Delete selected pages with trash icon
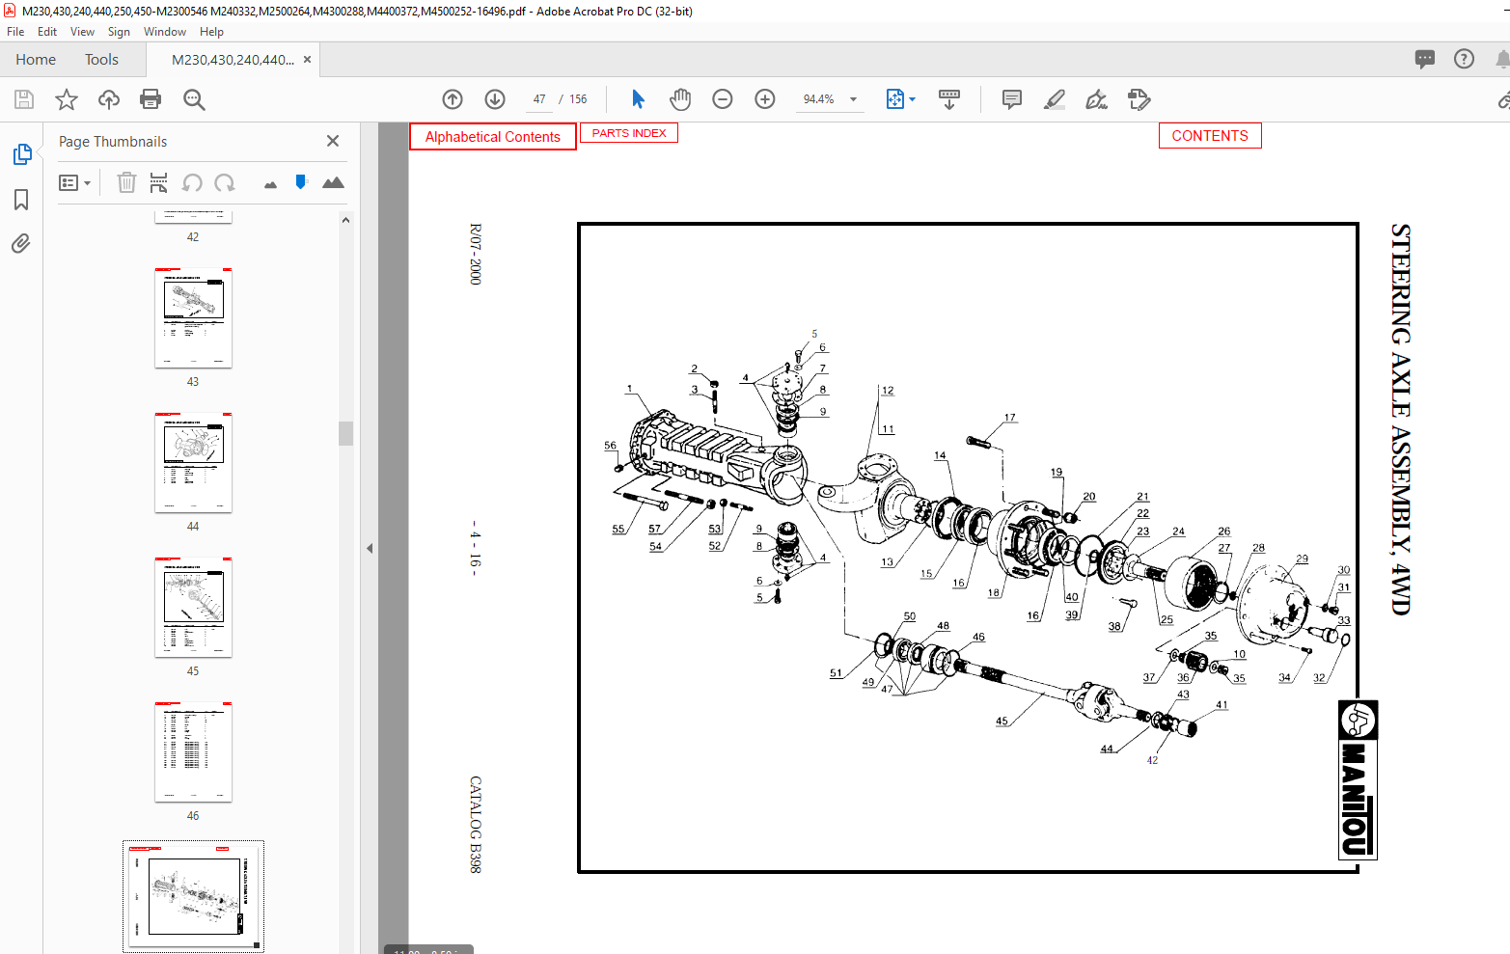Screen dimensions: 1510x954 click(126, 182)
